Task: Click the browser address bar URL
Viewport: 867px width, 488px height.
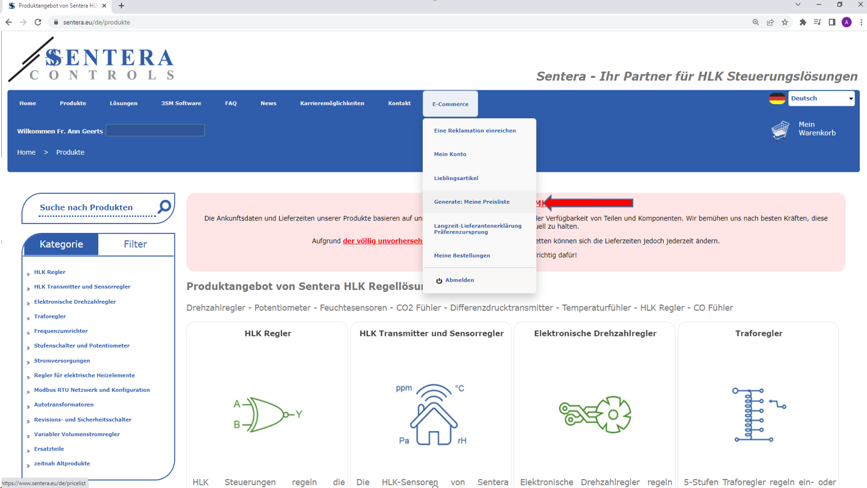Action: 96,22
